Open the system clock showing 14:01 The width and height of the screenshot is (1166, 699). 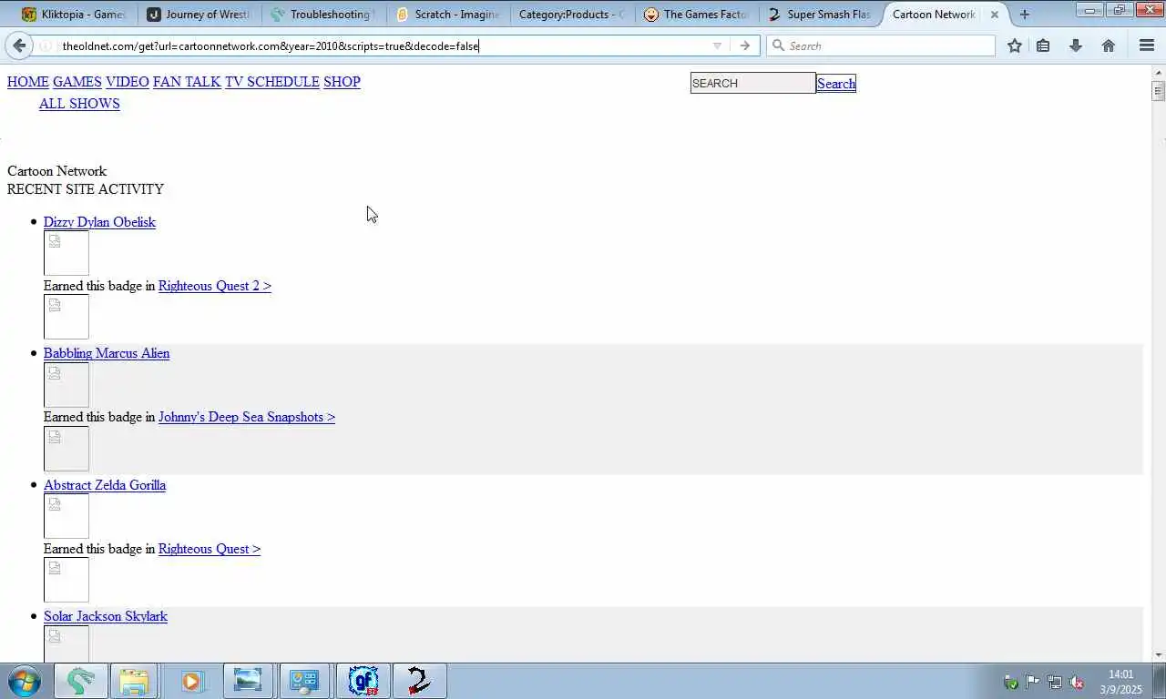[1120, 682]
